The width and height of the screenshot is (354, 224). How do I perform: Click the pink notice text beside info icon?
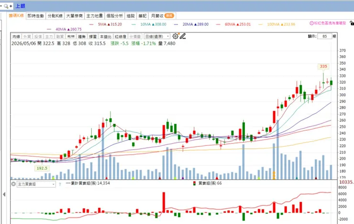(x=330, y=23)
